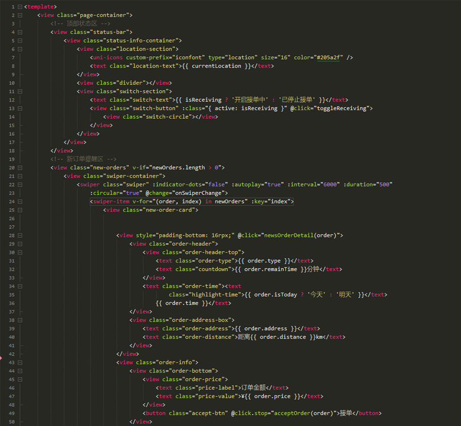
Task: Click the 'uni-icons' tag name on line 7
Action: click(x=108, y=57)
